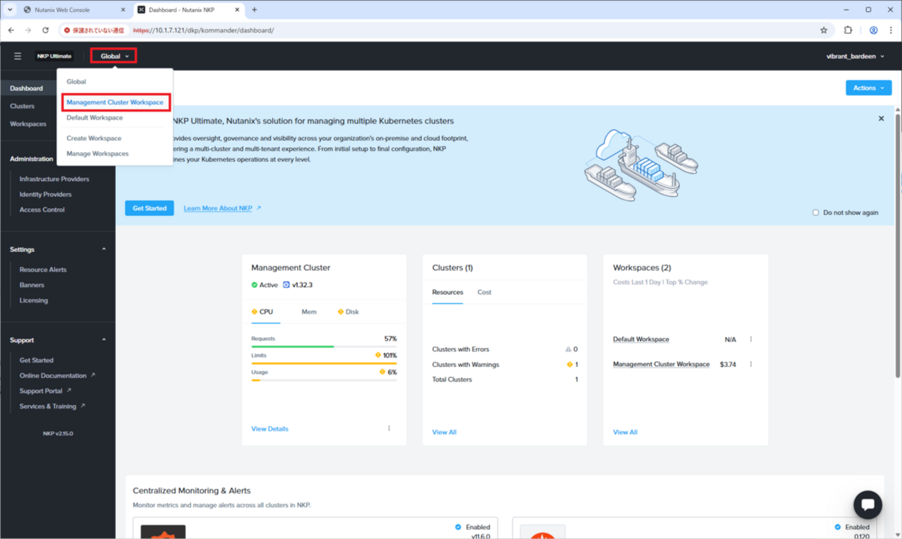The width and height of the screenshot is (902, 539).
Task: Open Access Control in the sidebar
Action: [x=42, y=209]
